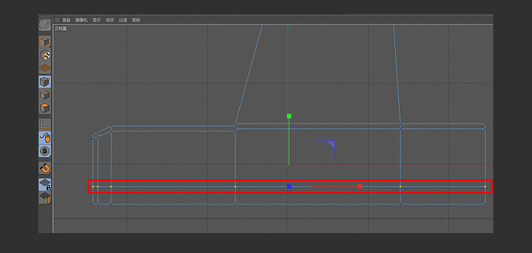Screen dimensions: 532x253
Task: Expand the 选项 options menu
Action: click(110, 20)
